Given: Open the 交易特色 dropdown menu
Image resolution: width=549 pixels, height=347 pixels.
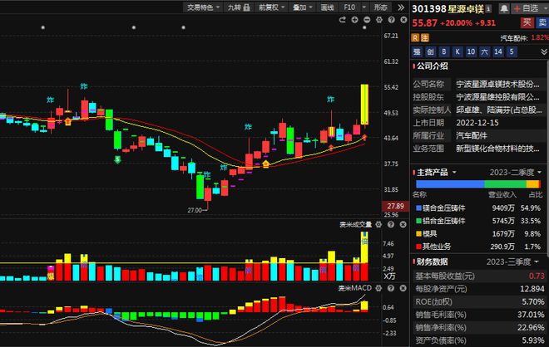Looking at the screenshot, I should pyautogui.click(x=203, y=7).
